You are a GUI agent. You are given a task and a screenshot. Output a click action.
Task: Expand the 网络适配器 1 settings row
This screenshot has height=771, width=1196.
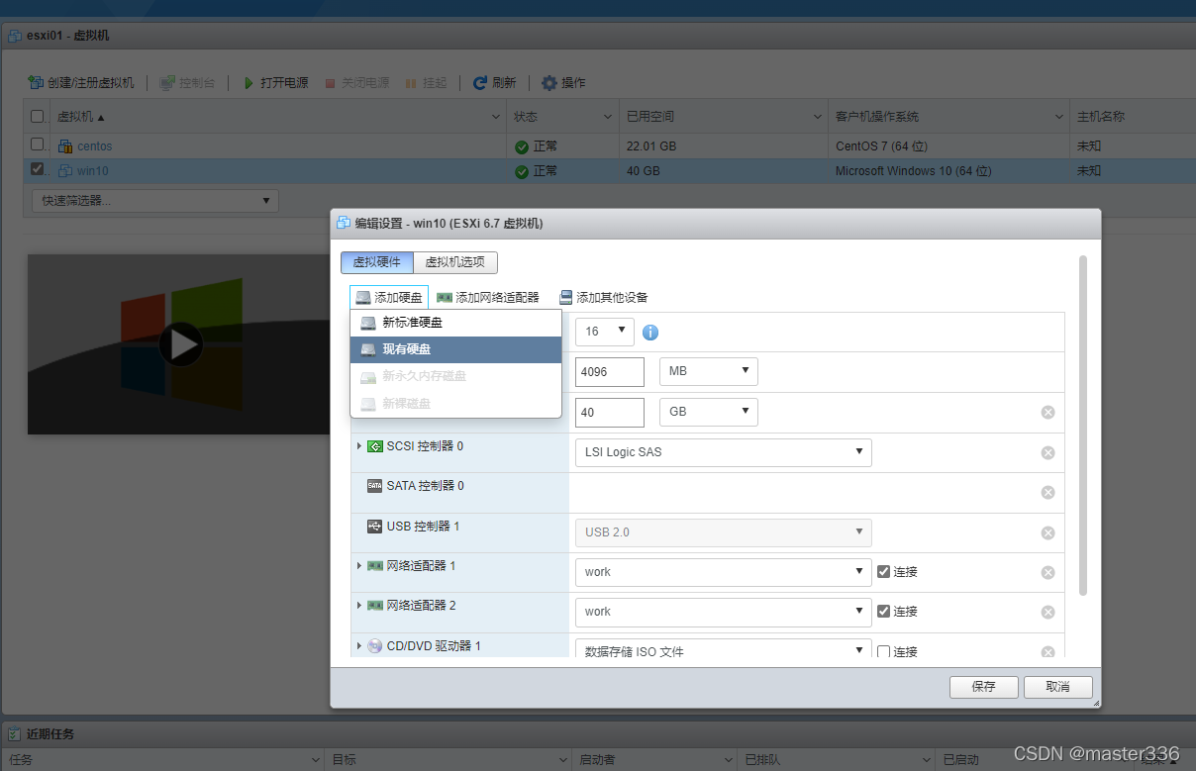pyautogui.click(x=359, y=566)
